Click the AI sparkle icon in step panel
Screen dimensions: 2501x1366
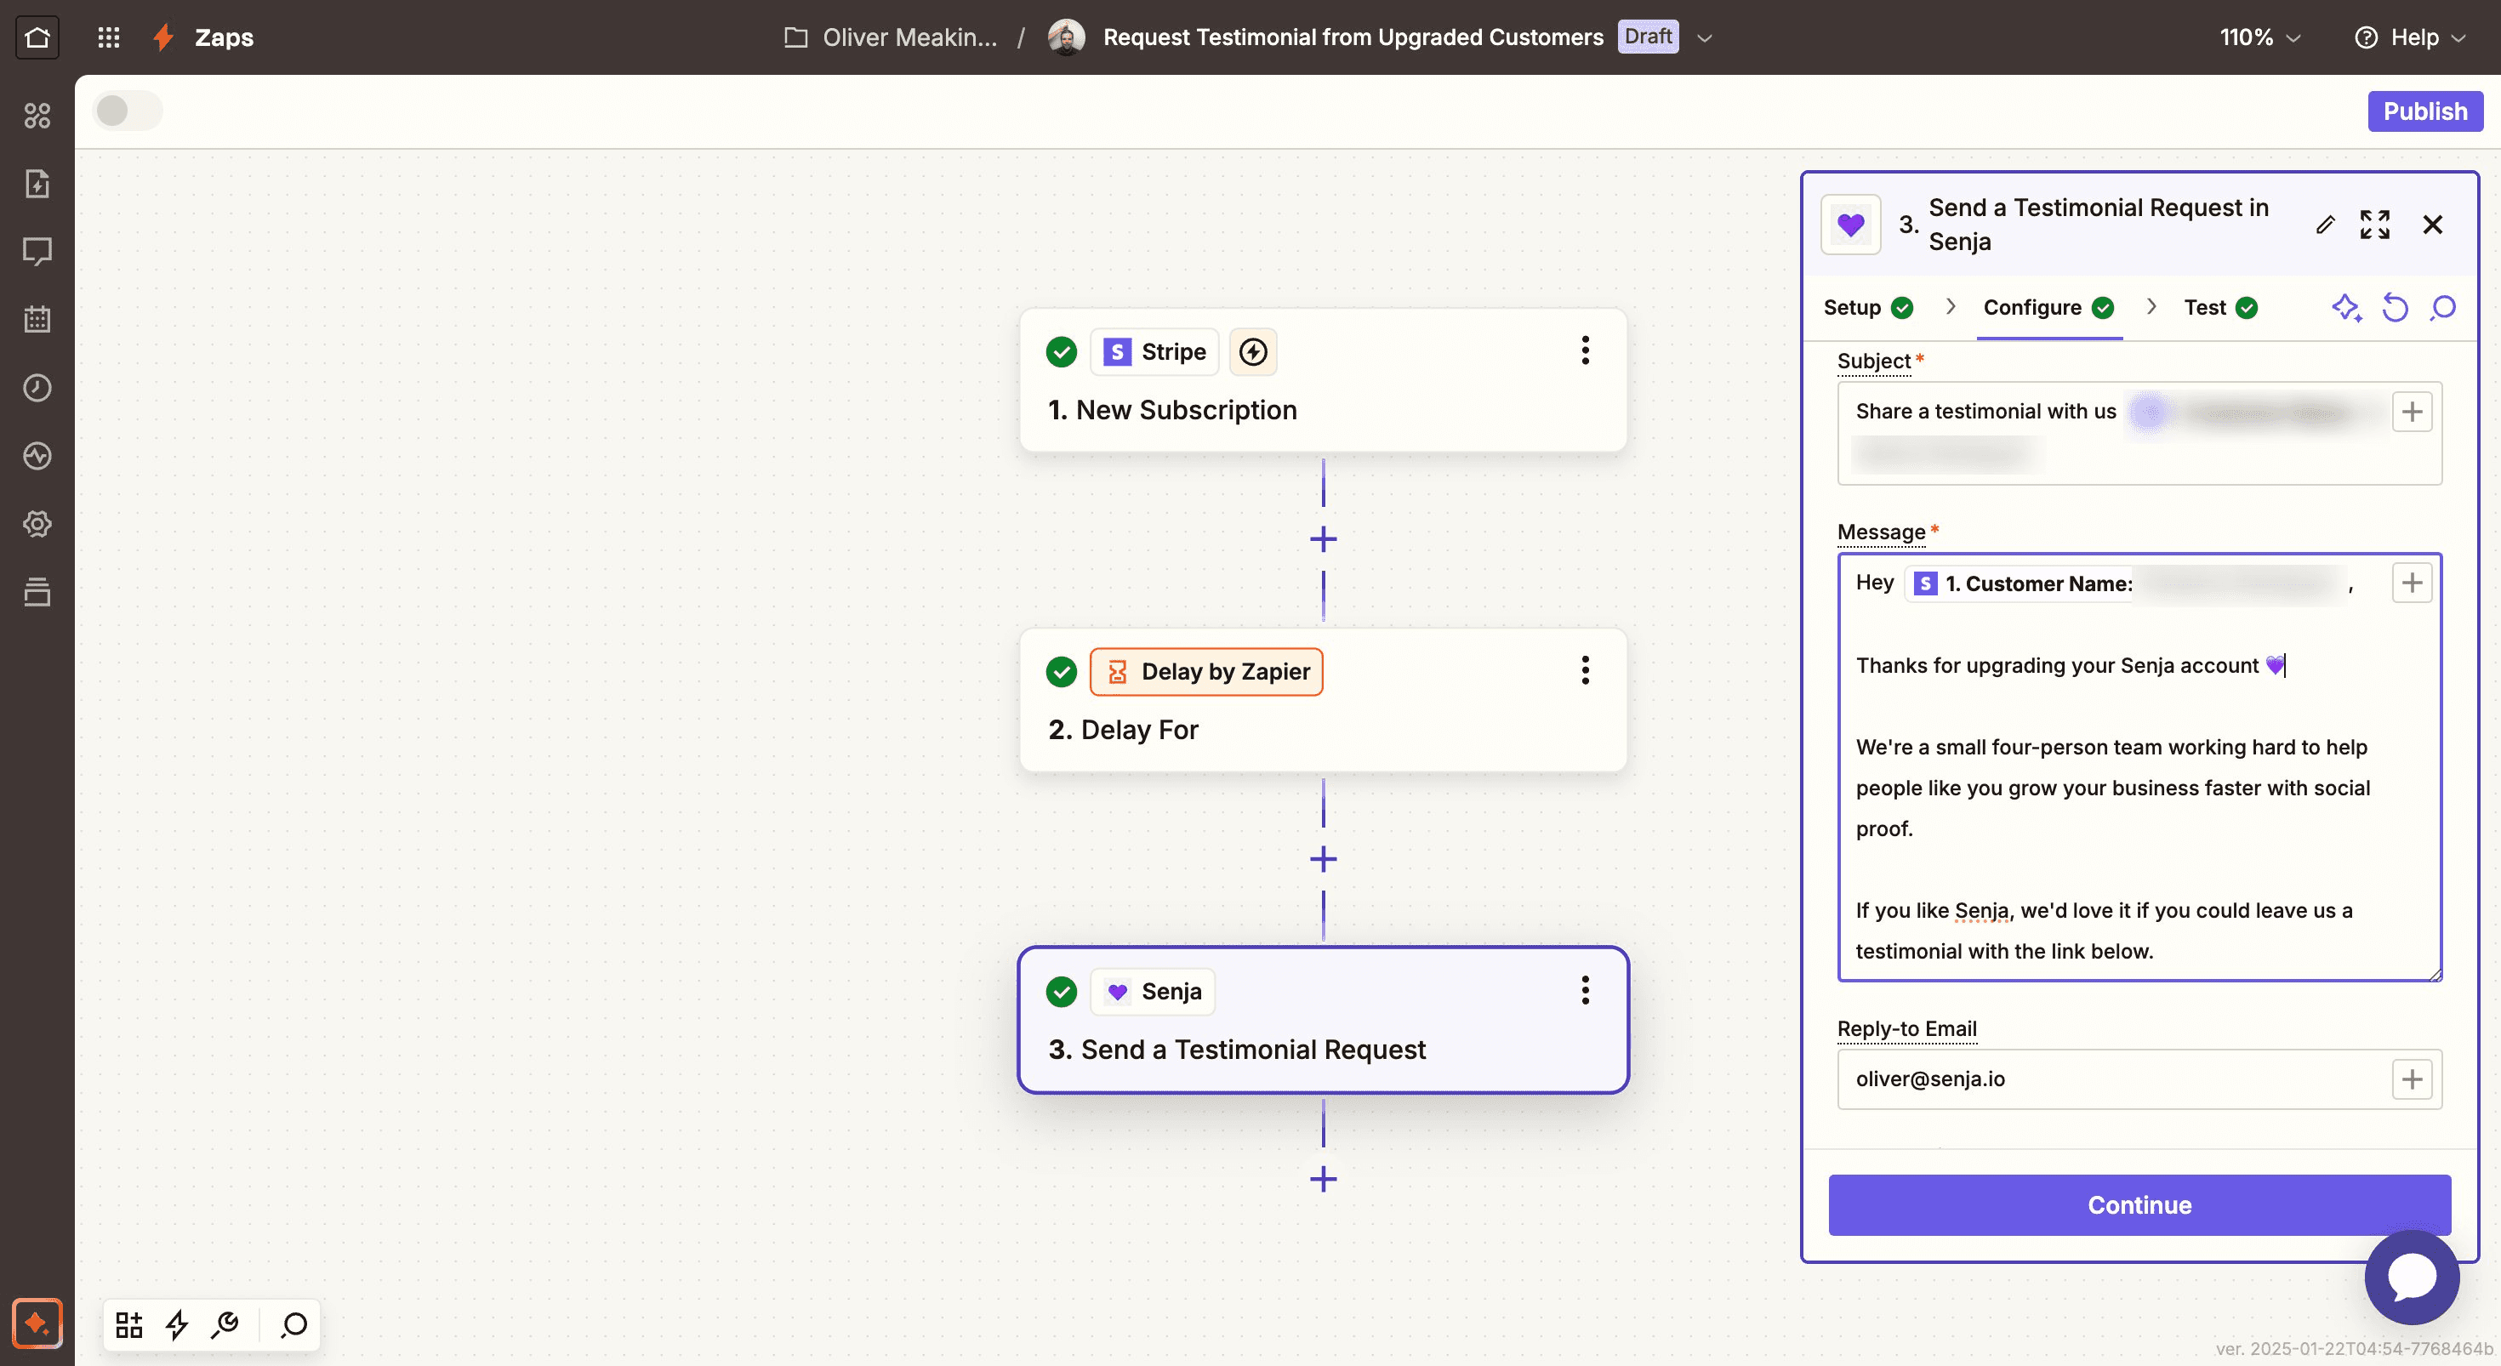[x=2347, y=308]
